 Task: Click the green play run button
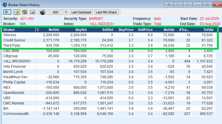[x=7, y=12]
